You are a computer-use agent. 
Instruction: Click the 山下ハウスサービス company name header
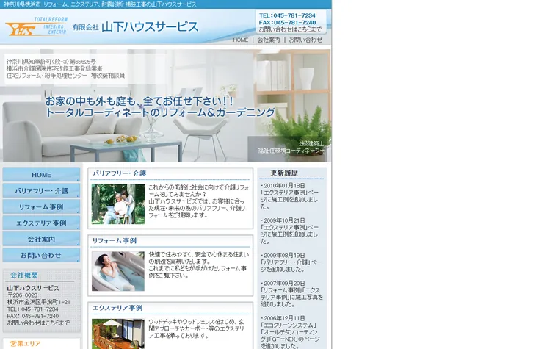[135, 27]
